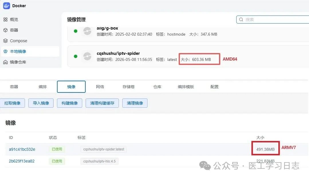Click the cqshushu/iptv-spider:latest tag
The height and width of the screenshot is (178, 309).
point(104,149)
